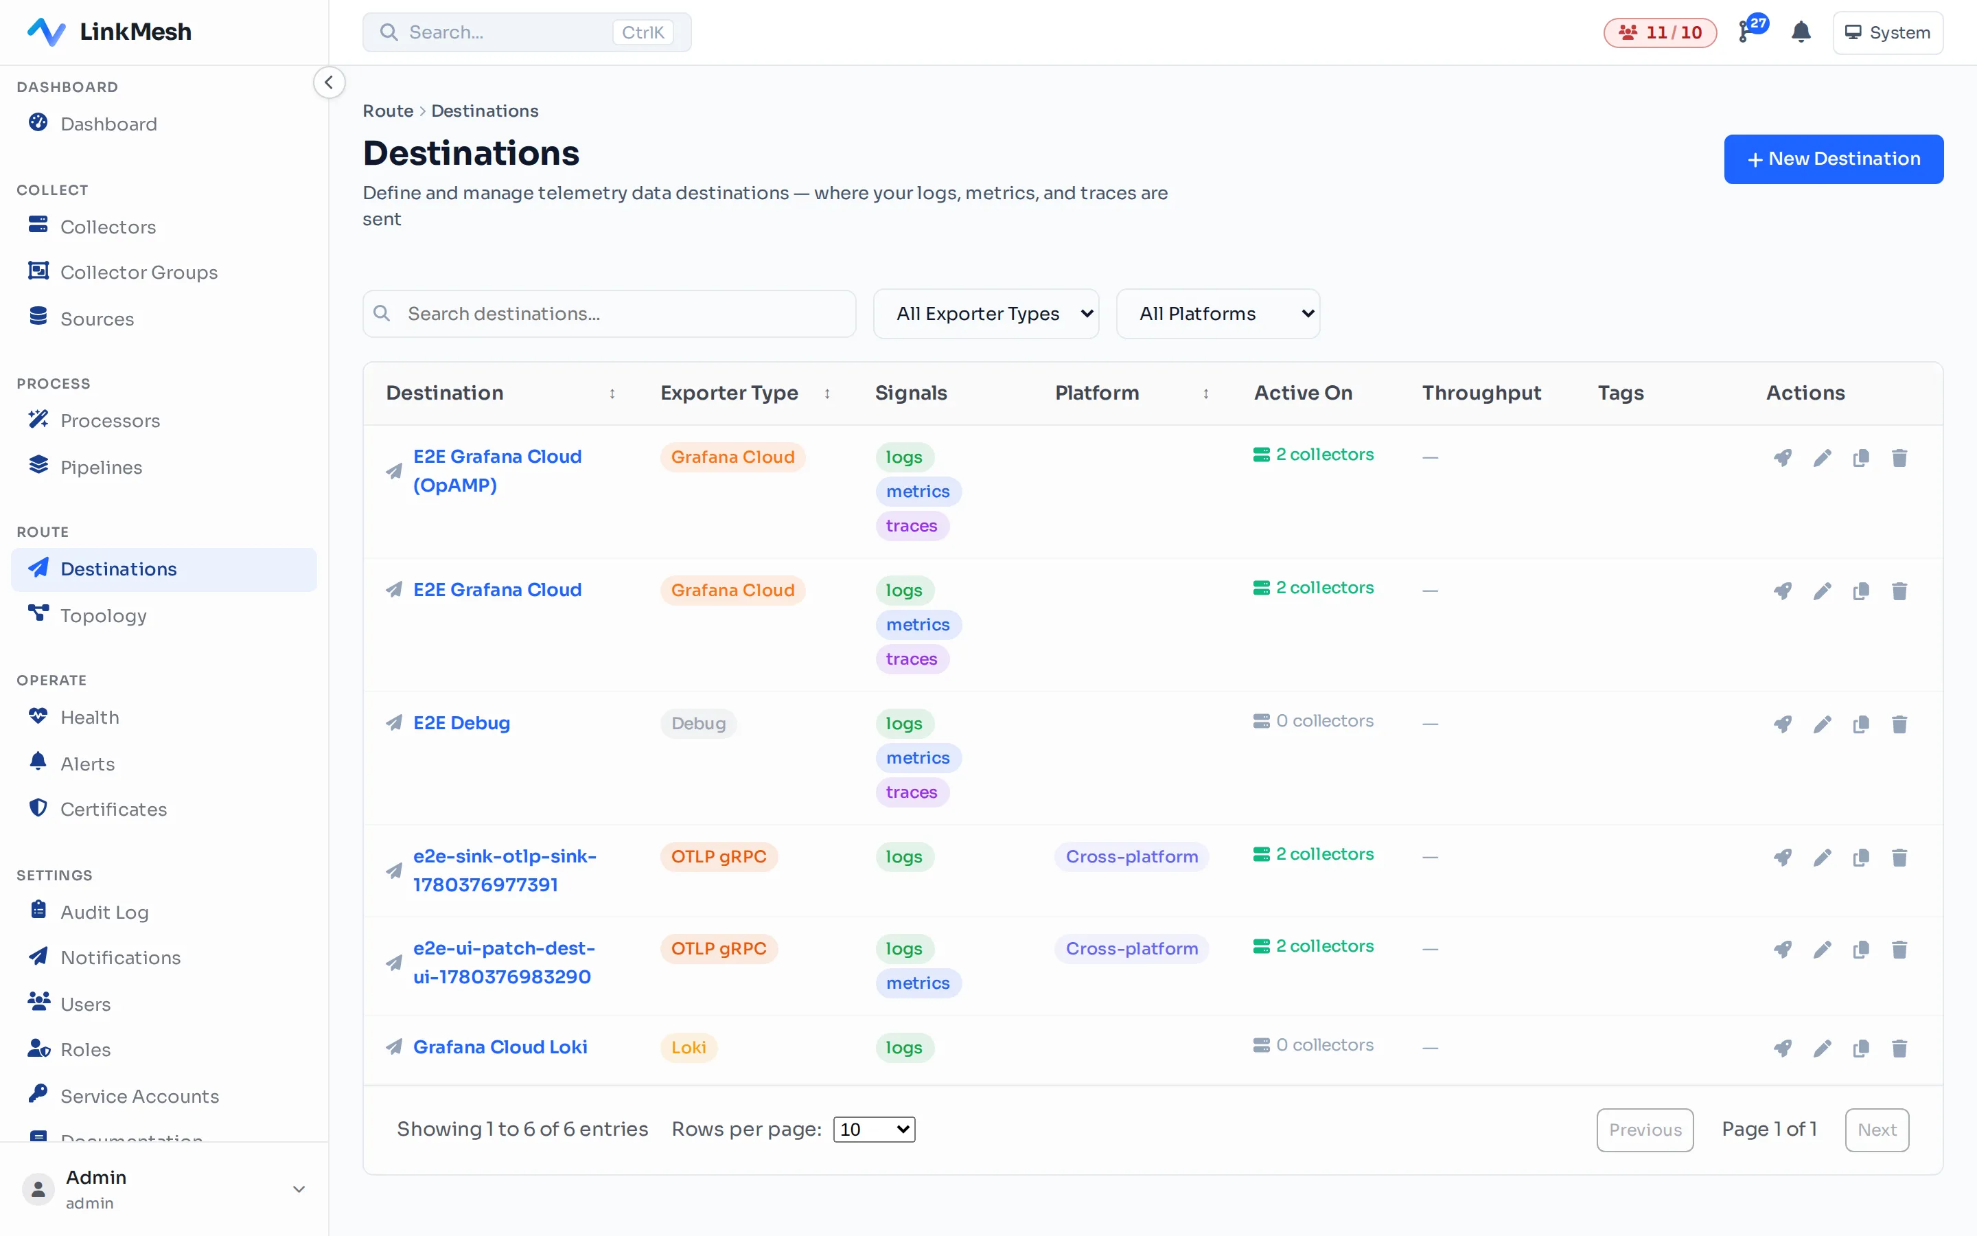Delete the E2E Grafana Cloud destination
This screenshot has width=1977, height=1236.
click(1899, 591)
